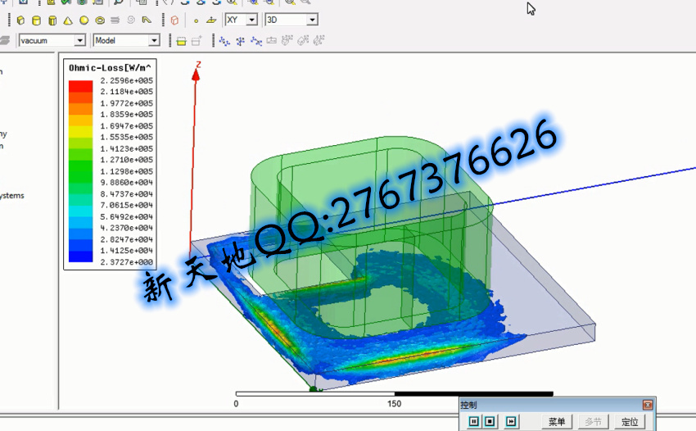The height and width of the screenshot is (431, 696).
Task: Click the Draw Point tool
Action: point(196,20)
